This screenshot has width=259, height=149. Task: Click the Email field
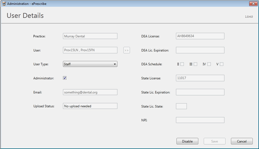[90, 92]
